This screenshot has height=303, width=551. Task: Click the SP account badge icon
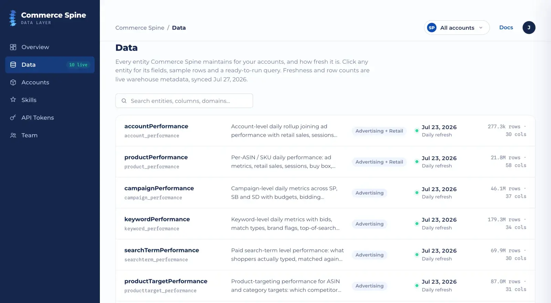pyautogui.click(x=432, y=28)
